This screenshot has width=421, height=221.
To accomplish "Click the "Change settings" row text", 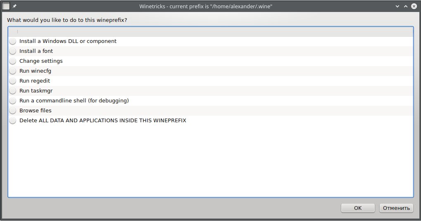I will [41, 61].
